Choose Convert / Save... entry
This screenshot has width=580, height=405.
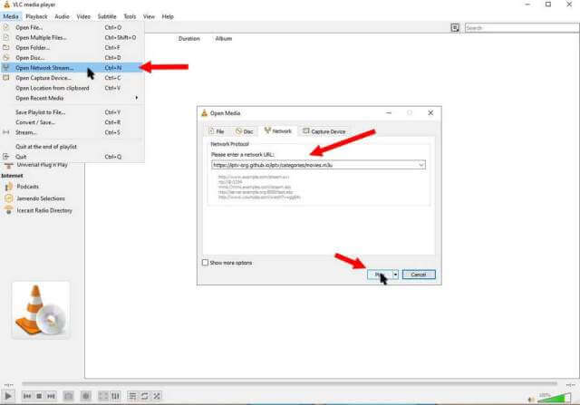72,122
